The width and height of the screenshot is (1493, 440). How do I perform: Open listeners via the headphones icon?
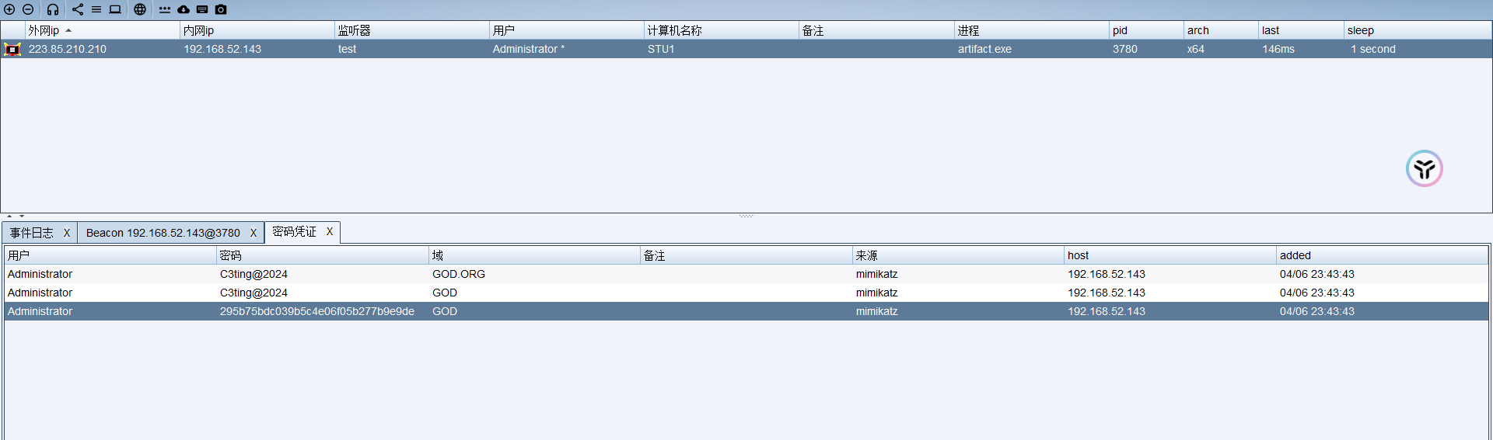point(53,9)
